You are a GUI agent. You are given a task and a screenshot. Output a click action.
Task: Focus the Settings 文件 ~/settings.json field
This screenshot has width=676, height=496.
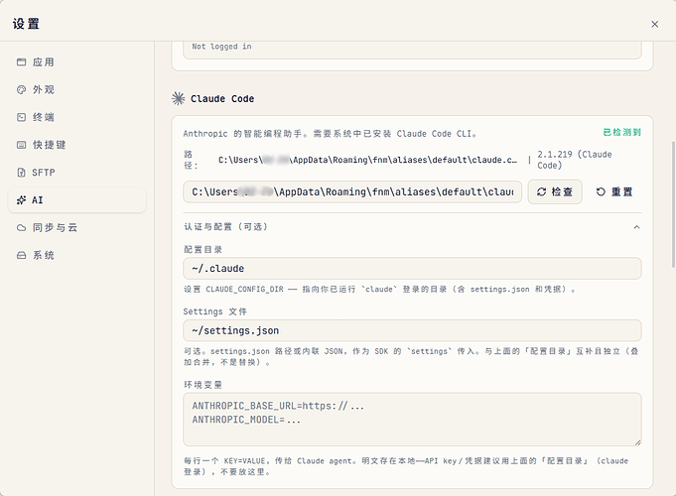point(412,330)
